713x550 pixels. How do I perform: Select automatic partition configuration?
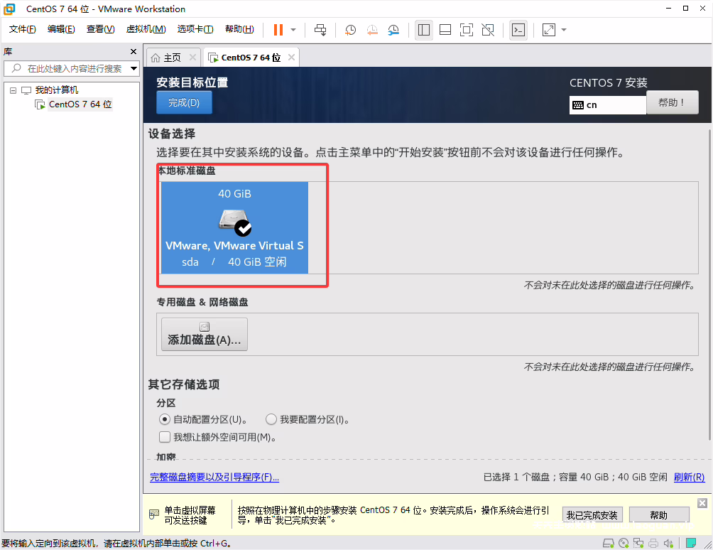coord(164,419)
